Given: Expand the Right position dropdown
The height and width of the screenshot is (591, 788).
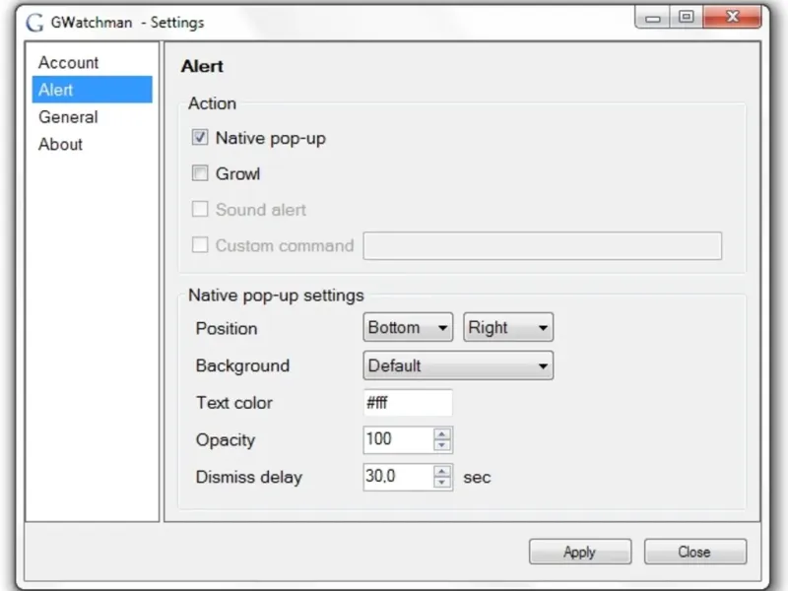Looking at the screenshot, I should tap(507, 328).
